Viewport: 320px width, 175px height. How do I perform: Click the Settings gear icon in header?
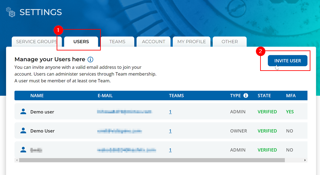[x=11, y=12]
